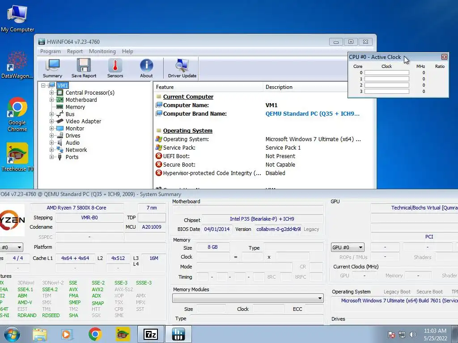Image resolution: width=458 pixels, height=343 pixels.
Task: Open the About info icon
Action: point(146,68)
